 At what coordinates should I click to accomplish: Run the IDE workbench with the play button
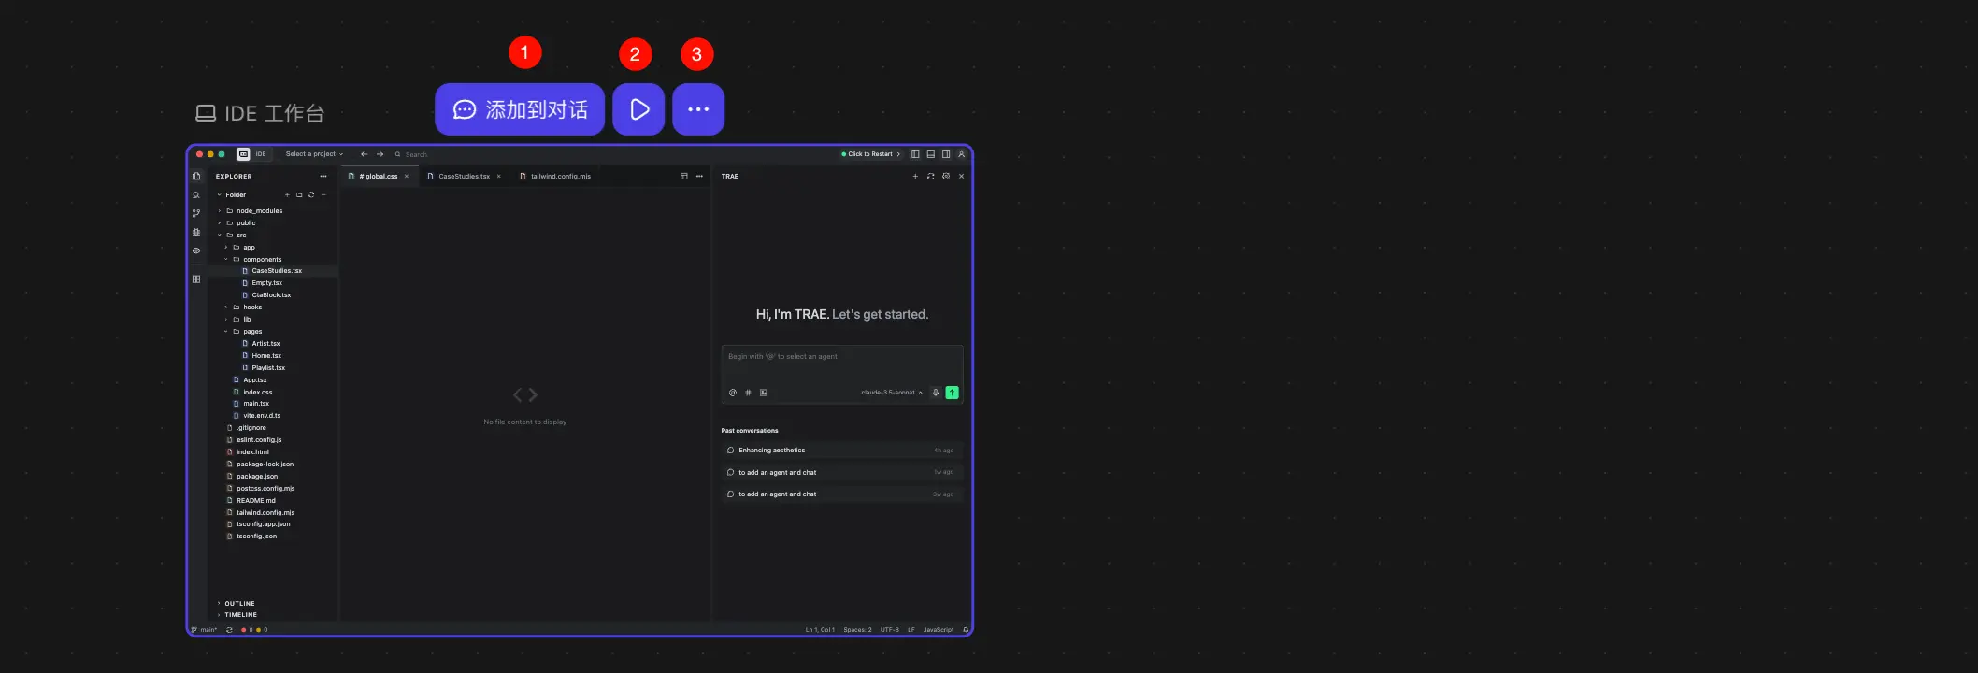[638, 109]
